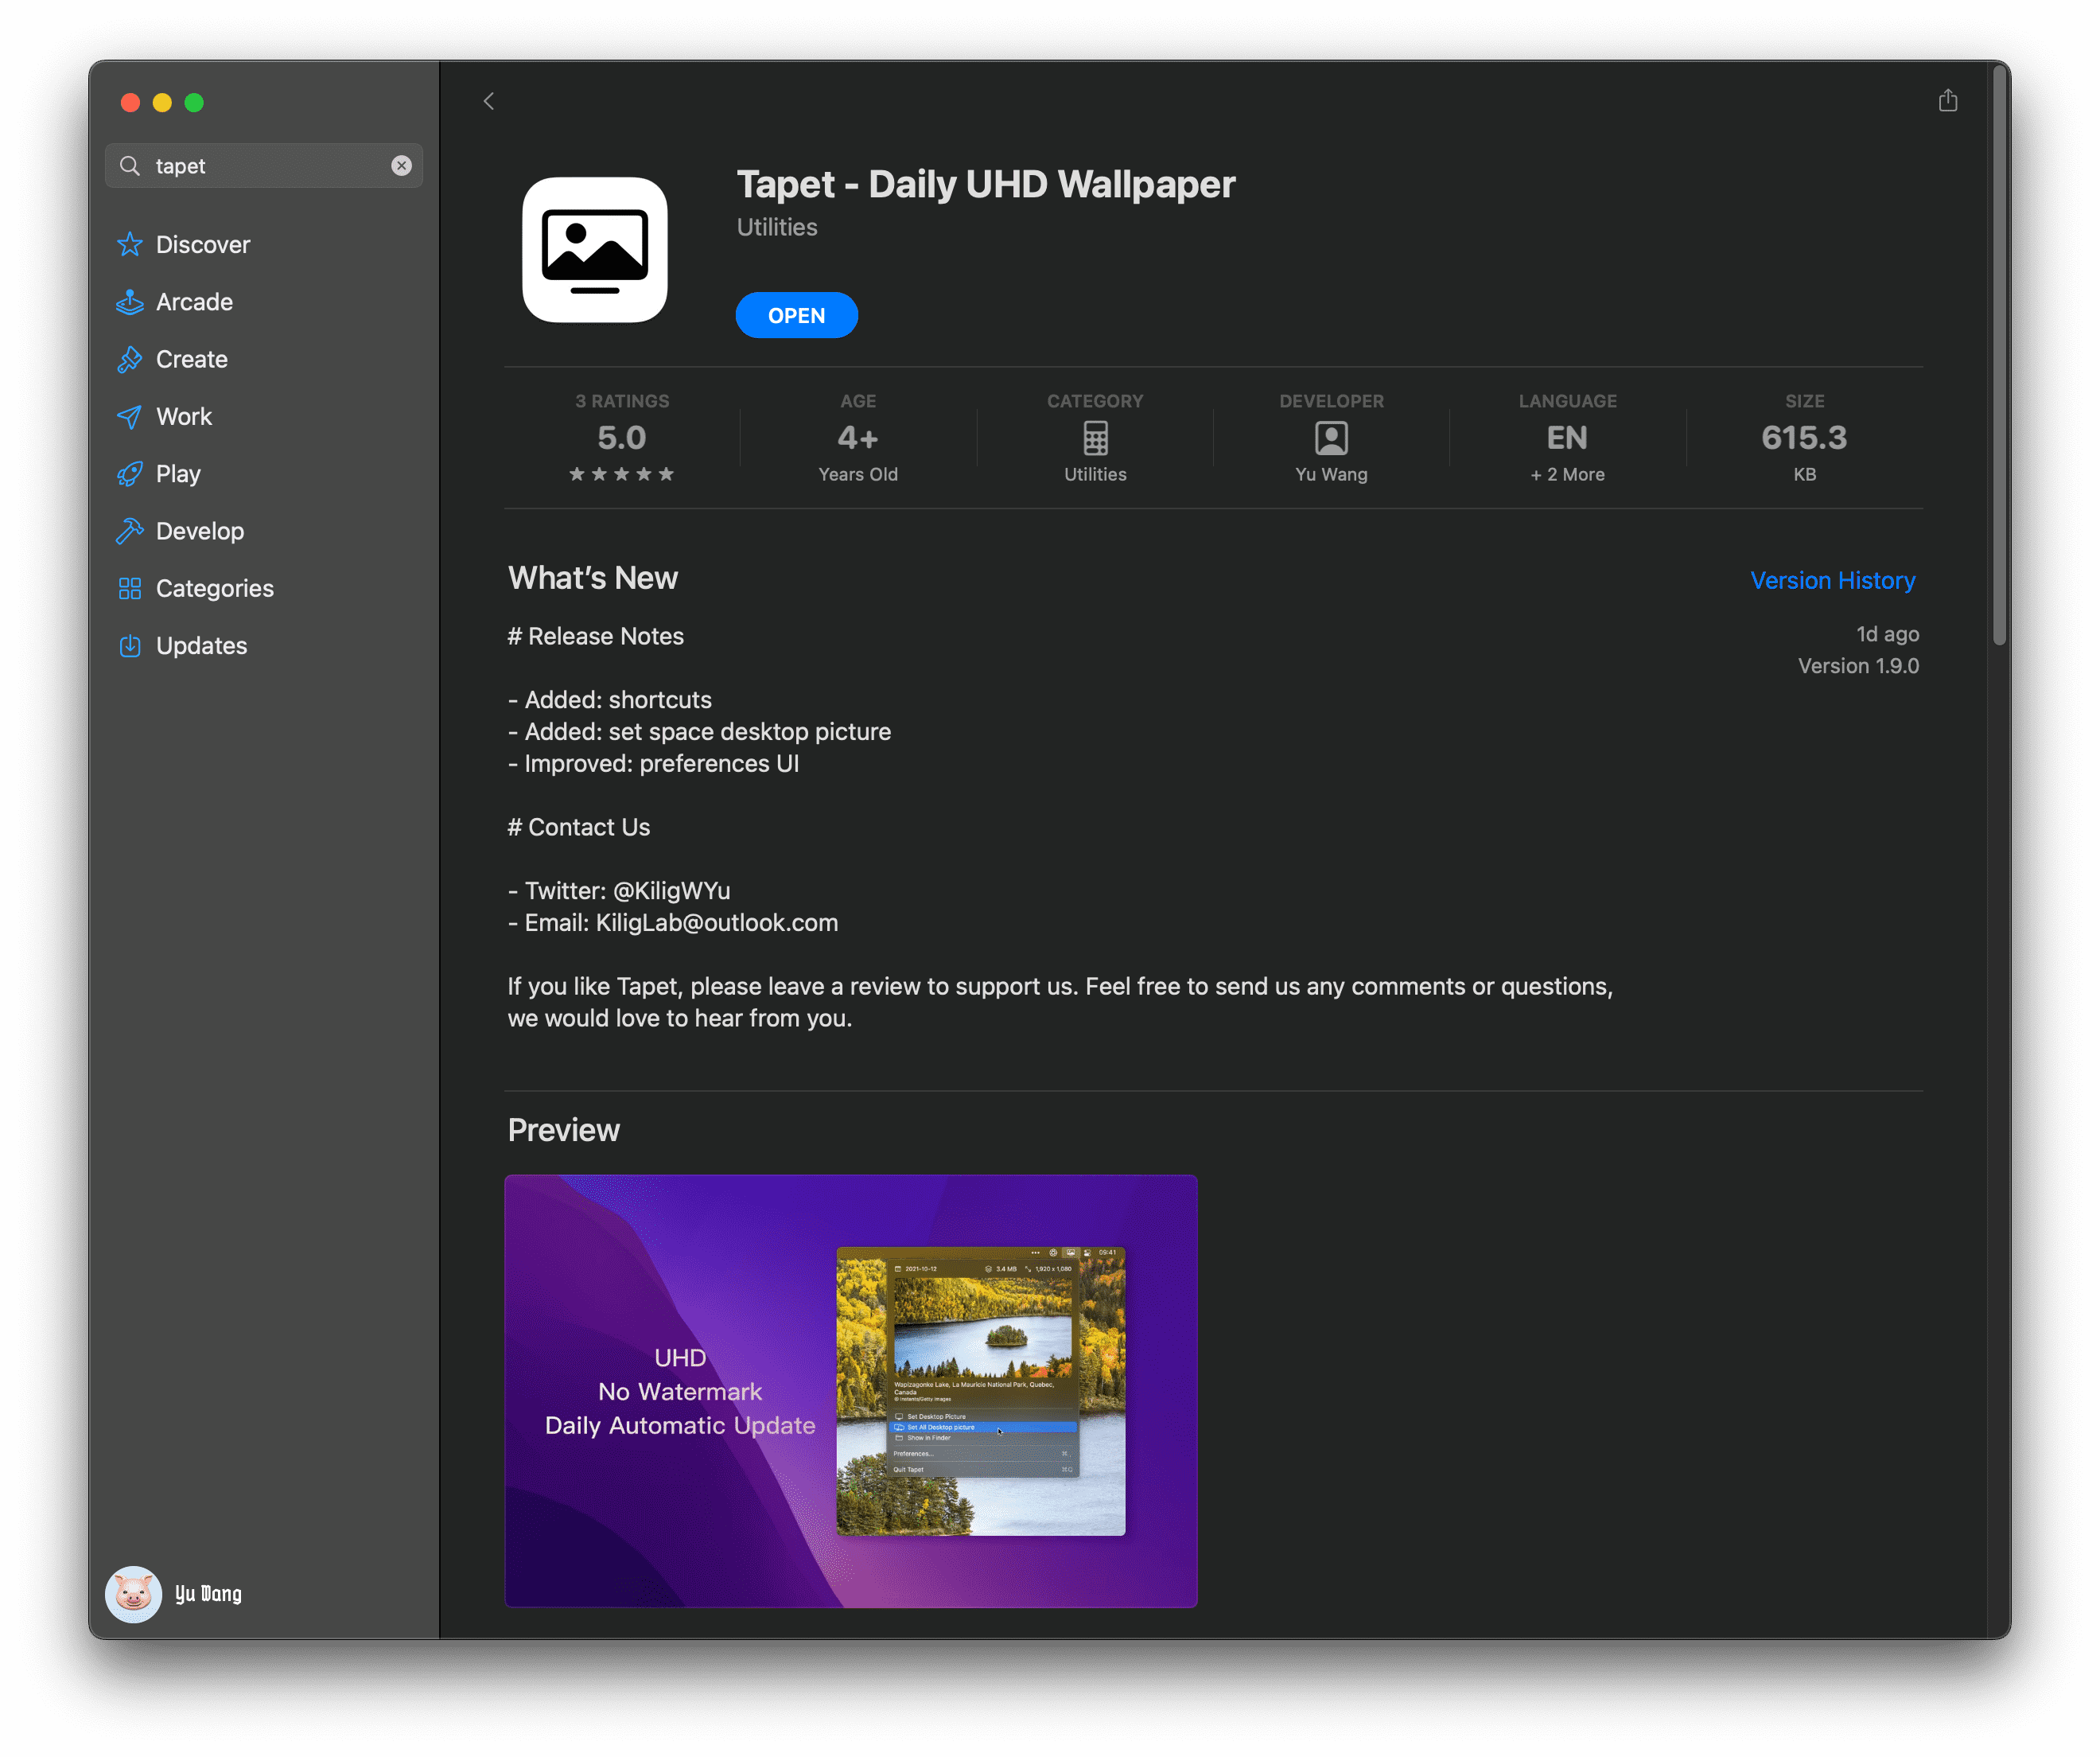Open Arcade via joystick icon
This screenshot has width=2100, height=1757.
(x=129, y=302)
